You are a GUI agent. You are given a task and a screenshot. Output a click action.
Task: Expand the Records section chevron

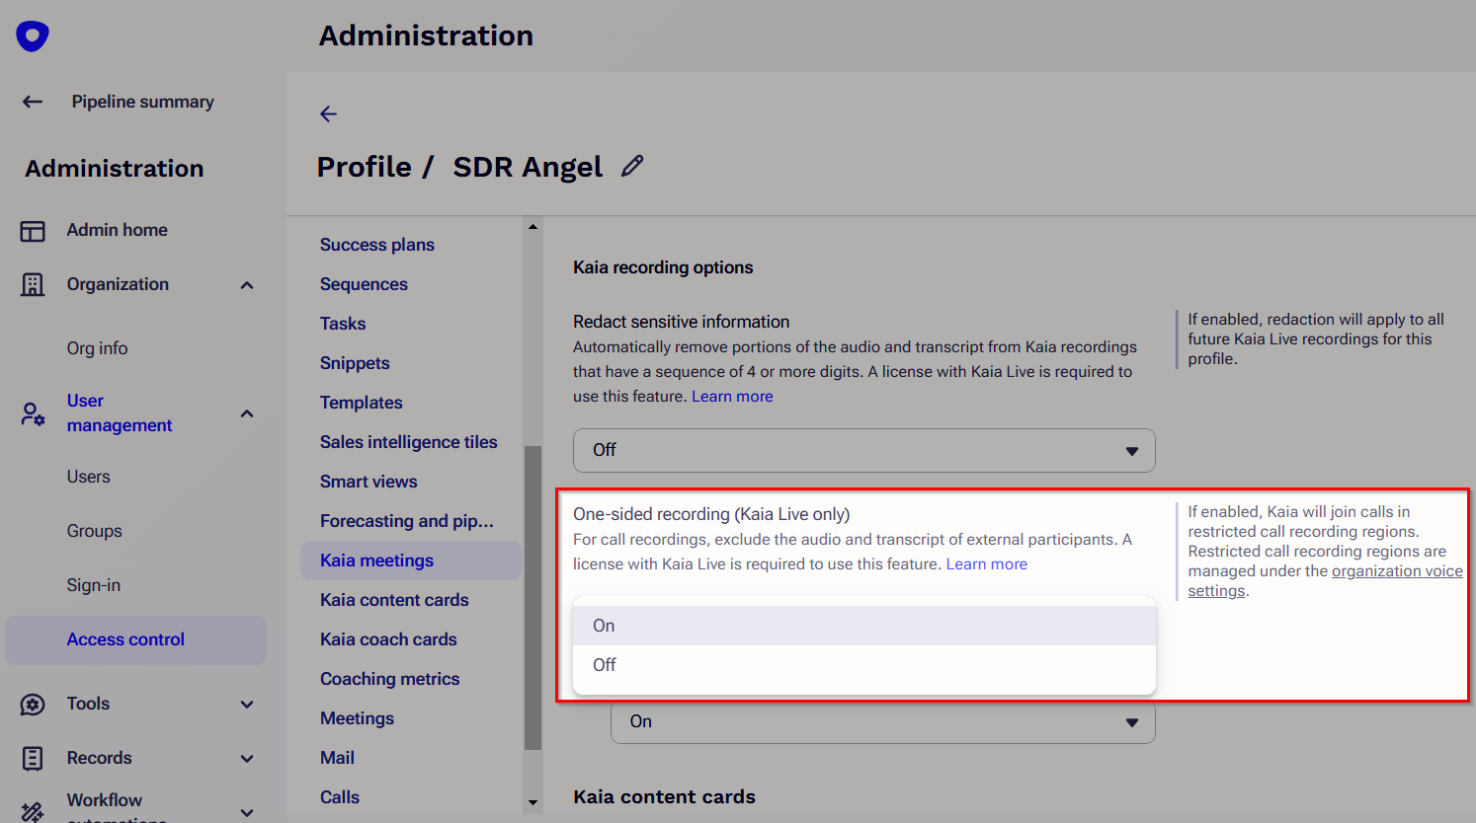click(247, 759)
